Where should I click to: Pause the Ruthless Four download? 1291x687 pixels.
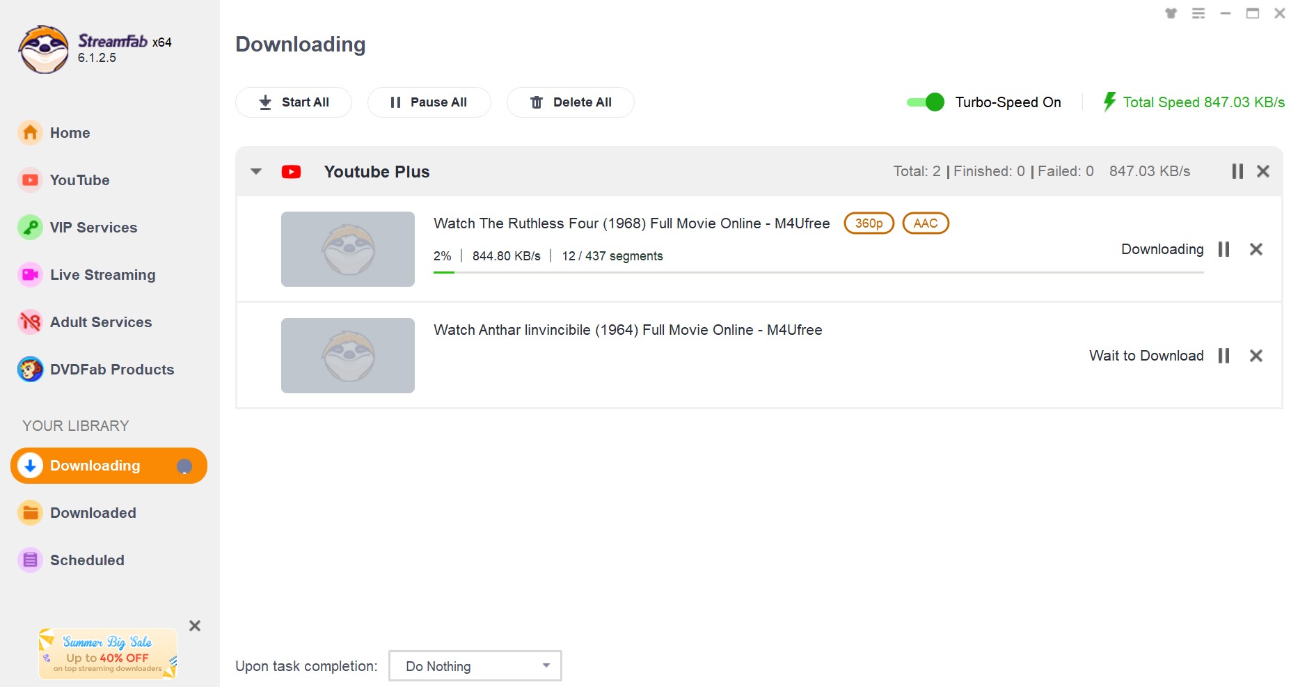1223,249
